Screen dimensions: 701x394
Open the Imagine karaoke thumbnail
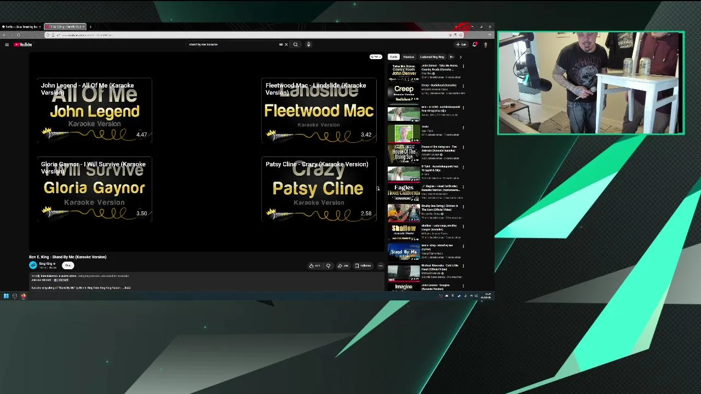(x=404, y=286)
